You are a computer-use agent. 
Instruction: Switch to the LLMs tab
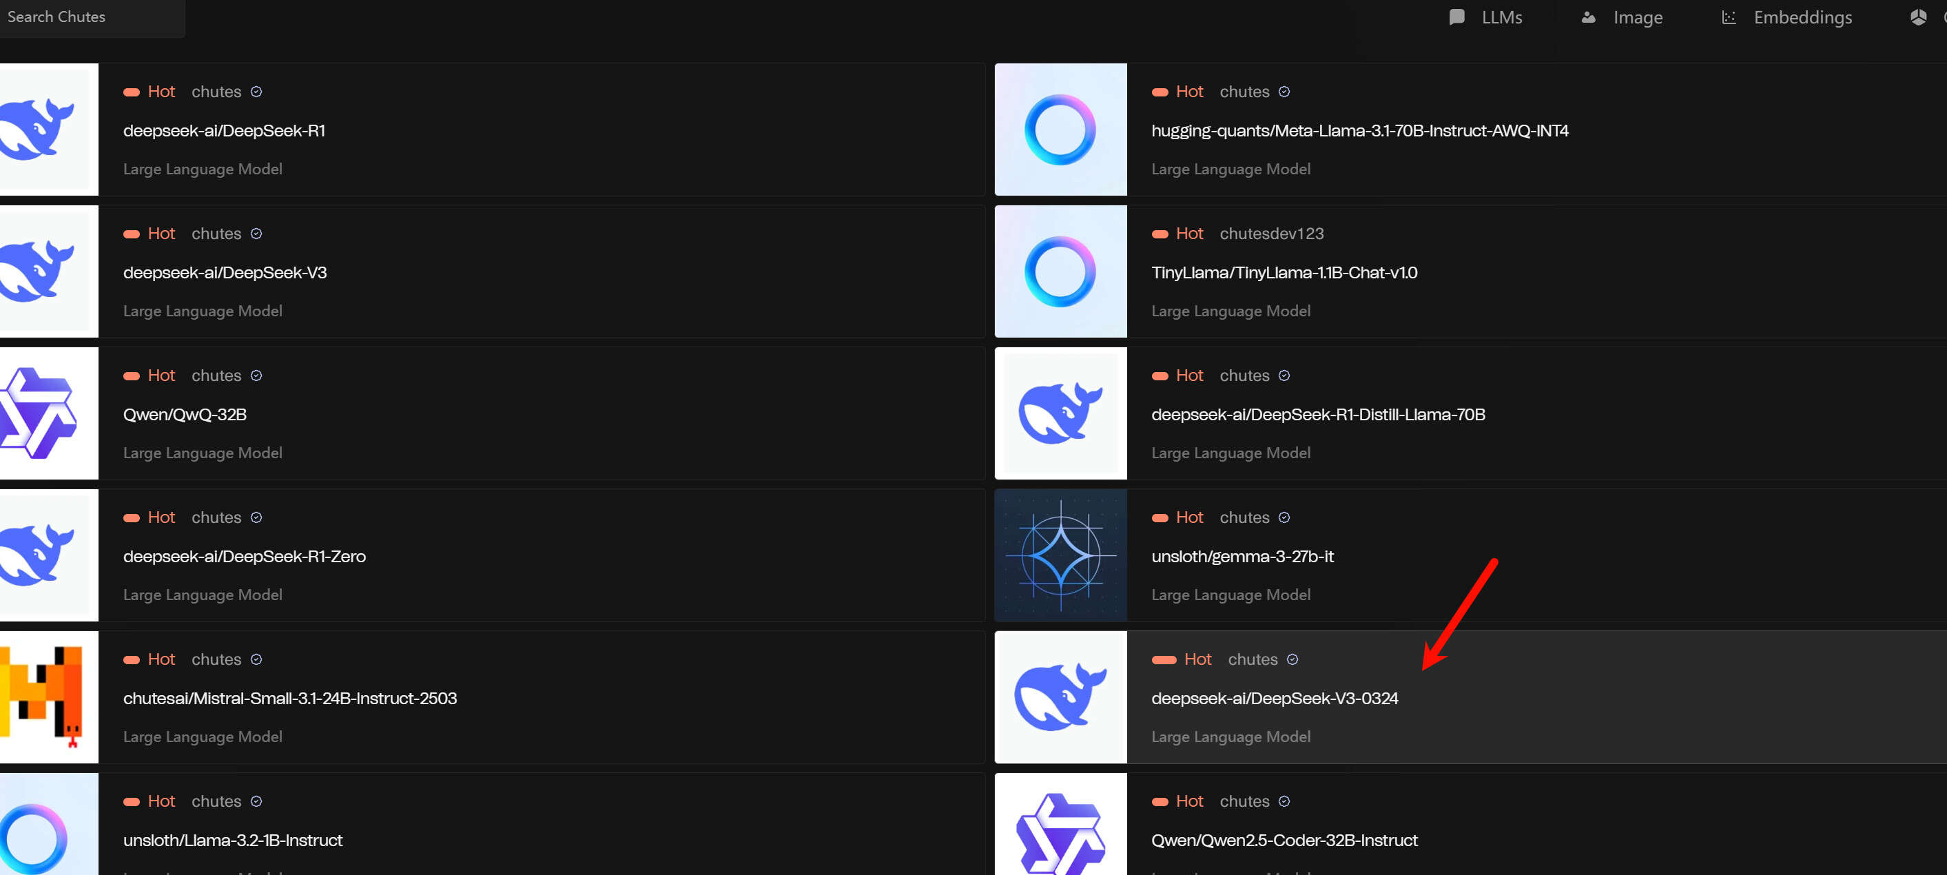point(1486,17)
